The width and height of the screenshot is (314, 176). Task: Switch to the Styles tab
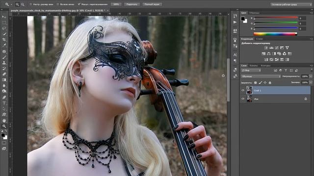coord(260,39)
